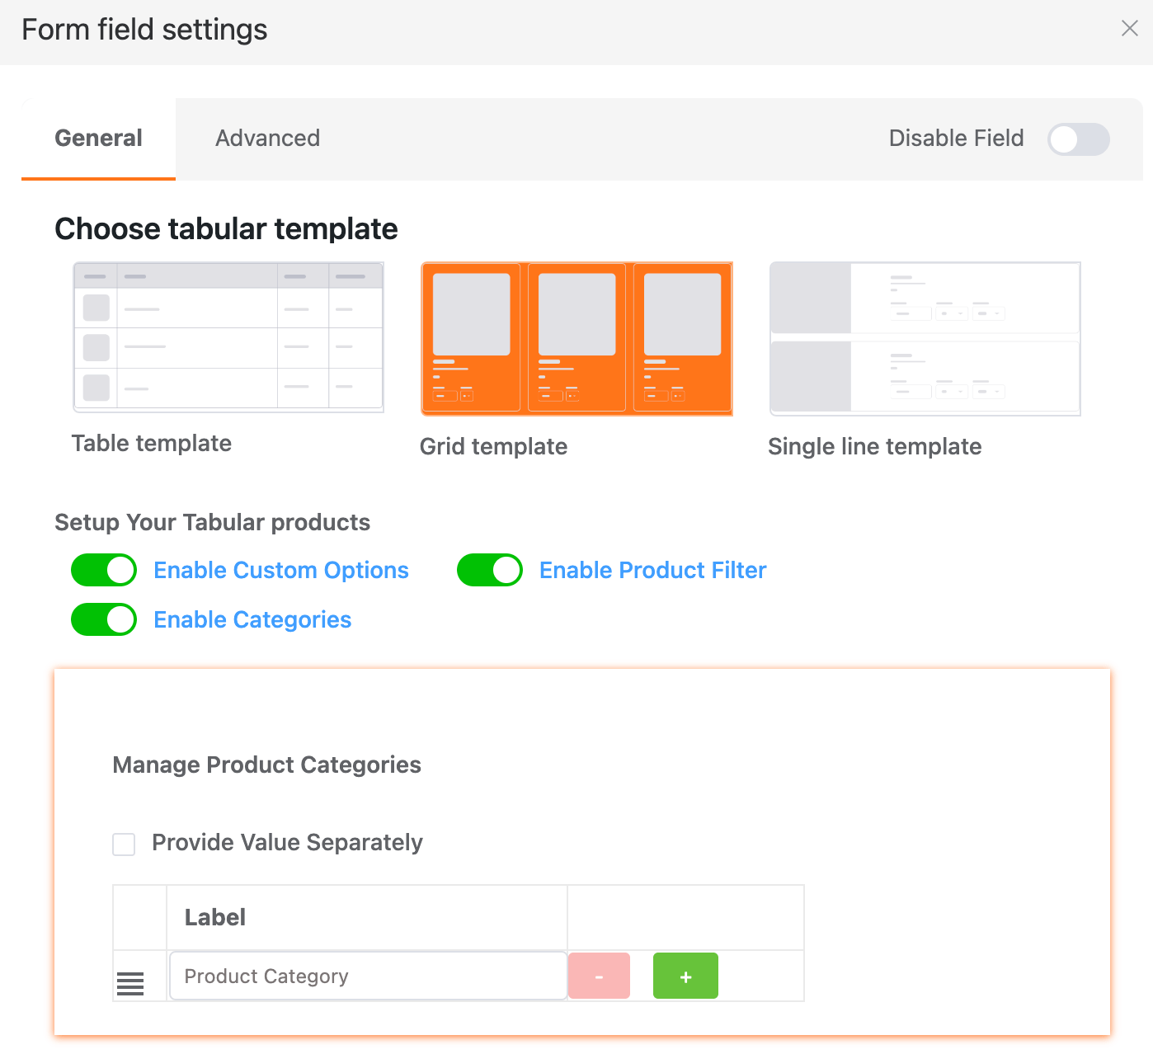Toggle the Disable Field switch
This screenshot has width=1153, height=1054.
[x=1078, y=139]
